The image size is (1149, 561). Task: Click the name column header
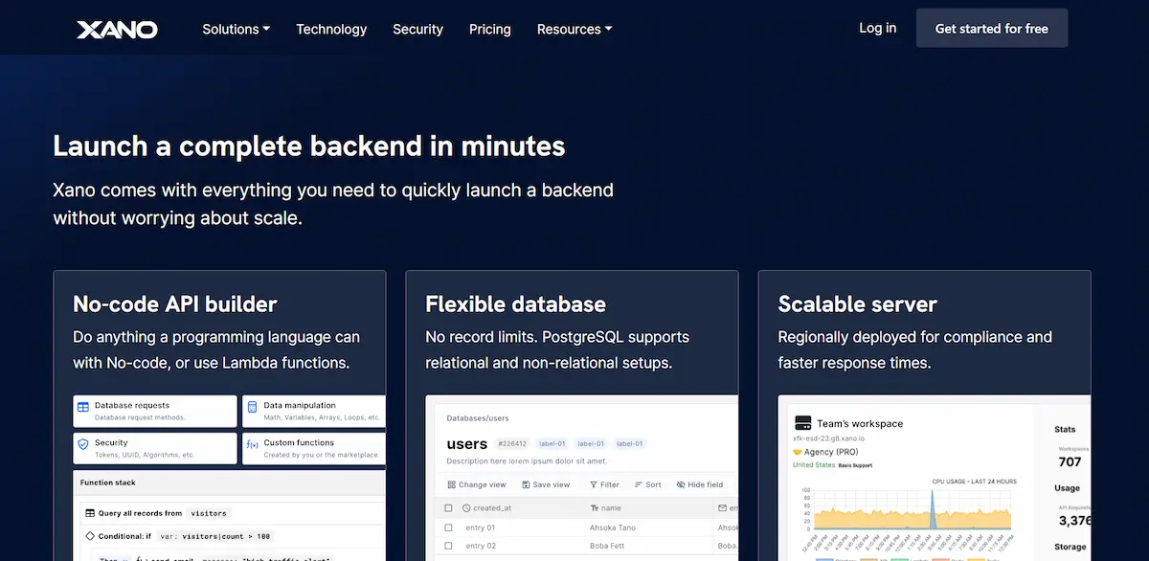(x=611, y=508)
